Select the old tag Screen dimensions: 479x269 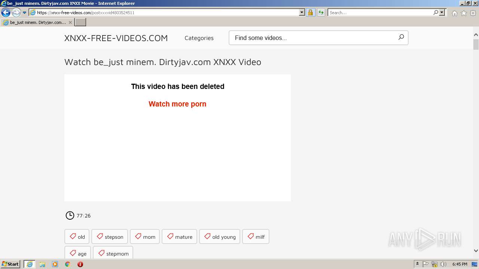tap(77, 236)
